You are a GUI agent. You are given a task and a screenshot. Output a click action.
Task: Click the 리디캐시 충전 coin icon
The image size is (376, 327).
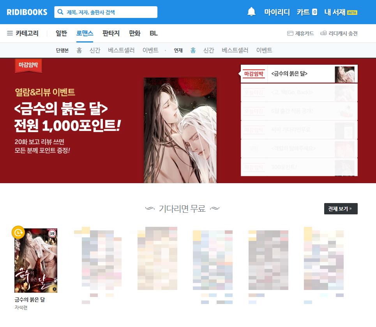tap(323, 33)
